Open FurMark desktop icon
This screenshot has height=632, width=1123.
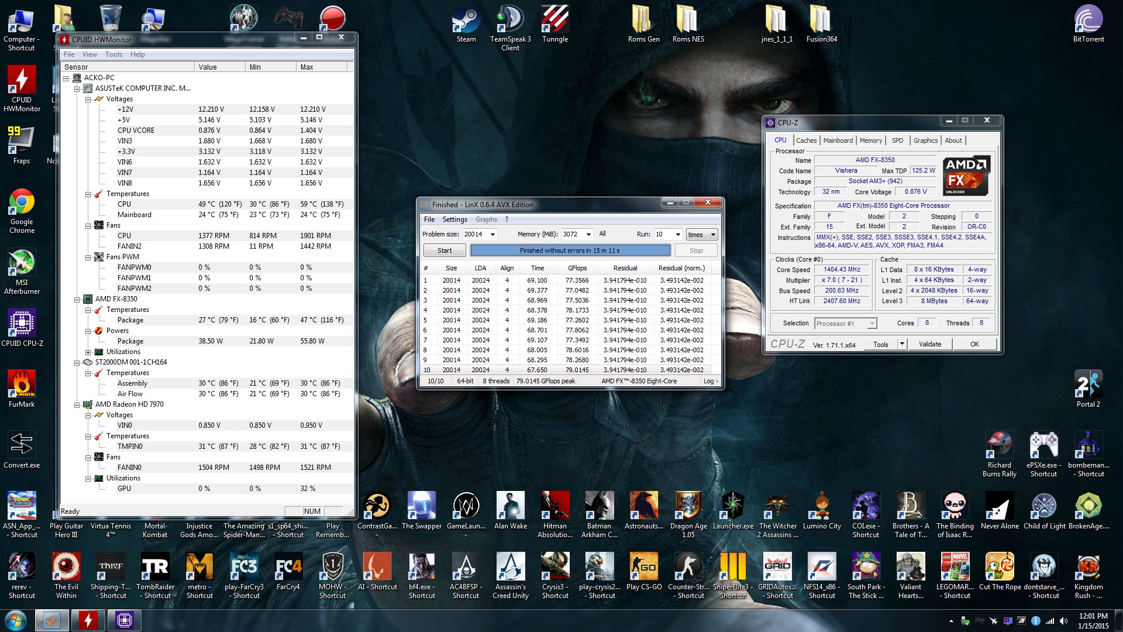[22, 384]
